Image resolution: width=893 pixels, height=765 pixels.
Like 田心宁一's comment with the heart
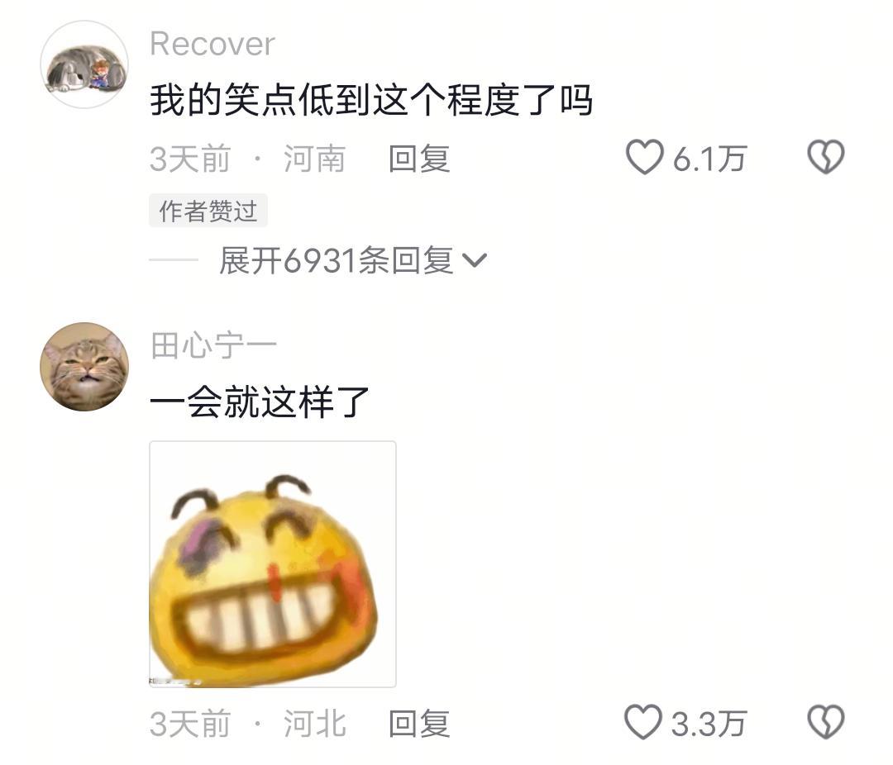coord(643,722)
